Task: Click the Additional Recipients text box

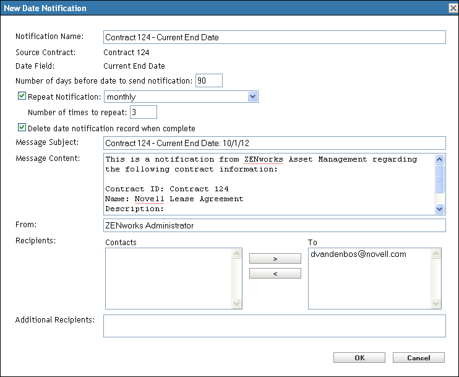Action: point(274,326)
